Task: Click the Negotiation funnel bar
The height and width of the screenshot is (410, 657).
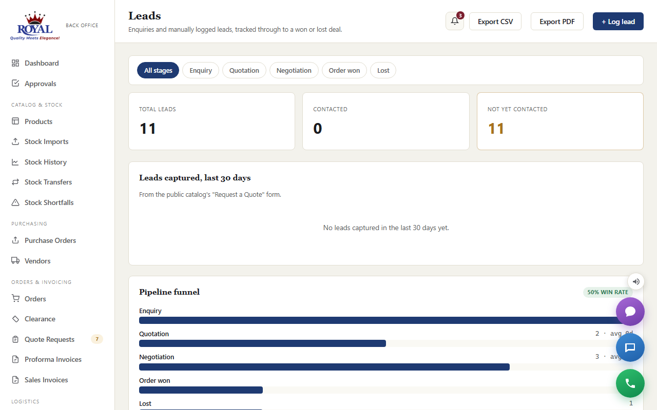Action: coord(324,367)
